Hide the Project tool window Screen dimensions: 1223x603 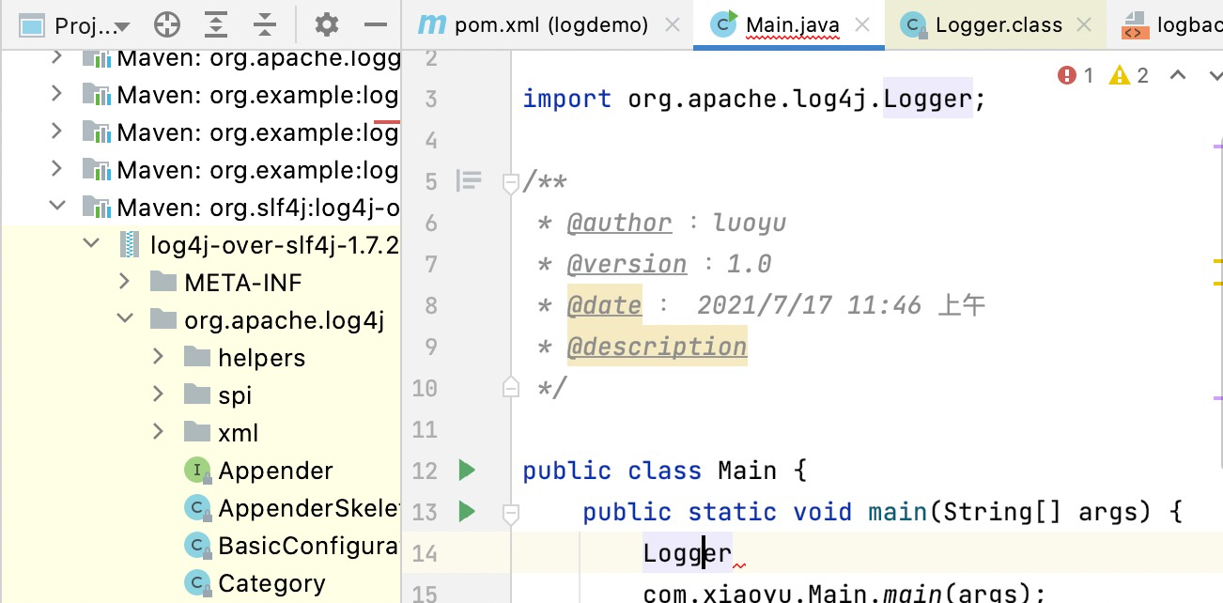[x=376, y=25]
